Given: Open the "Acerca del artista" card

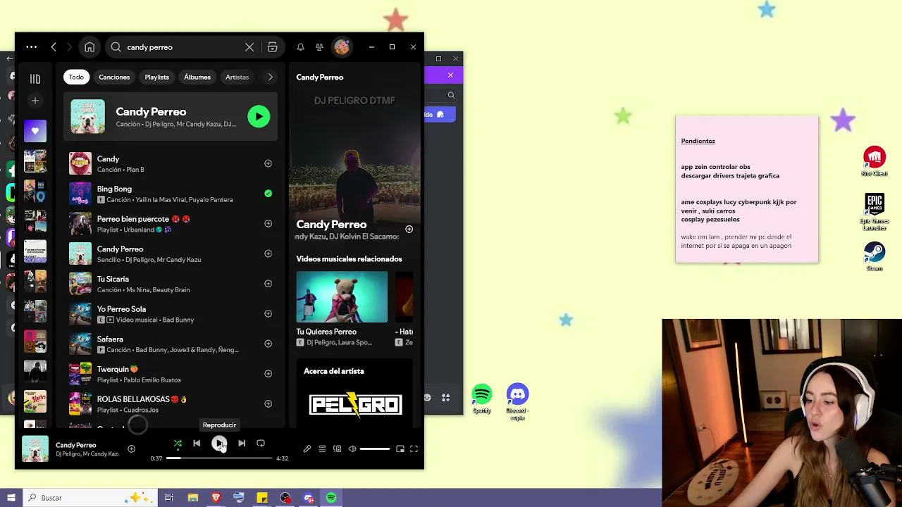Looking at the screenshot, I should [355, 393].
